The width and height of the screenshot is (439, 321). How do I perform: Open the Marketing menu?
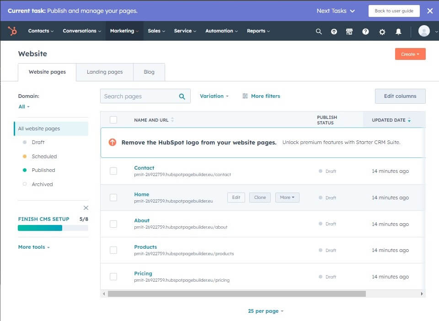(124, 31)
